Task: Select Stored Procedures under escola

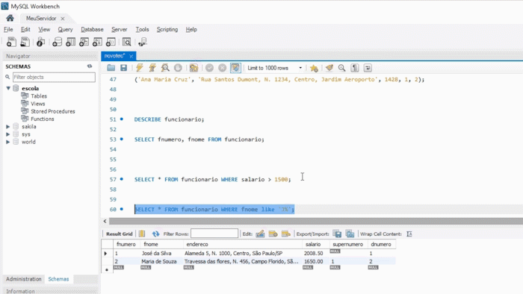Action: [x=53, y=111]
